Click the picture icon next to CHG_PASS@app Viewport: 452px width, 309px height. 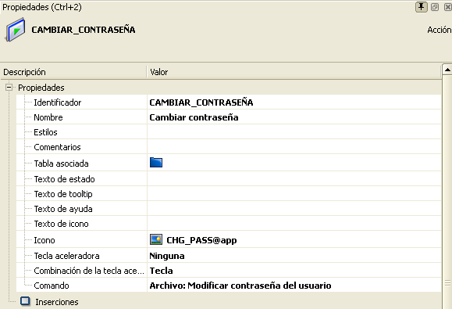point(156,239)
